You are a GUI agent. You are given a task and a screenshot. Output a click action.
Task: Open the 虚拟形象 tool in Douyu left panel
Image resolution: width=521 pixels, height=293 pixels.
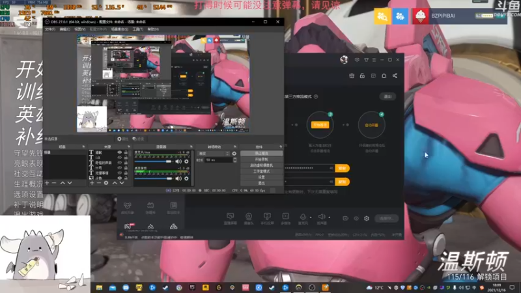[127, 208]
